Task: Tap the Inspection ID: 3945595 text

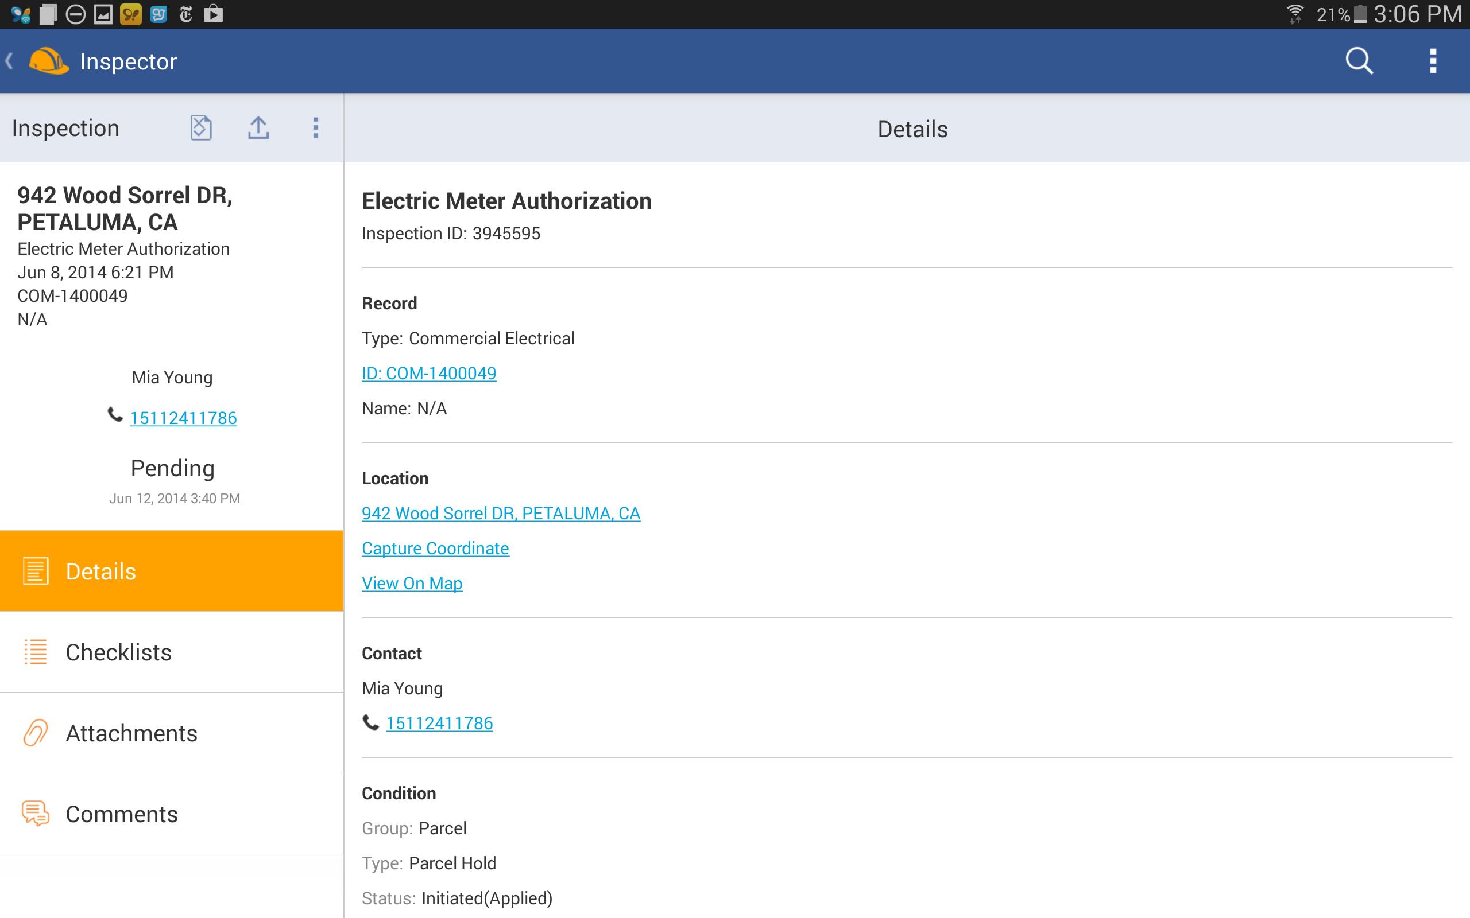Action: pos(451,233)
